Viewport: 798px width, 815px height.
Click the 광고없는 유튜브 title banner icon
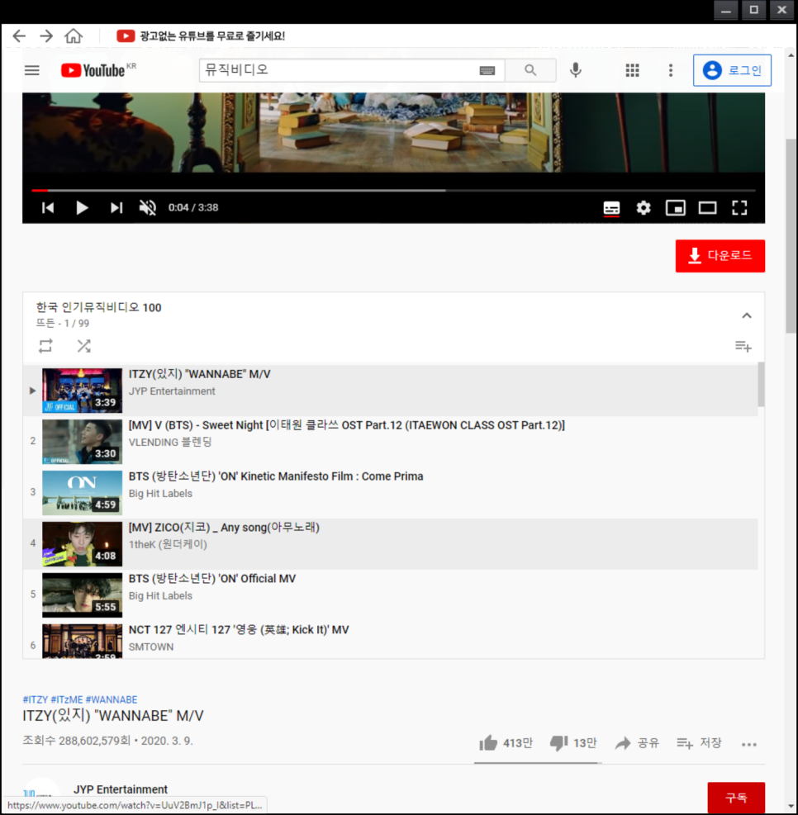tap(126, 36)
